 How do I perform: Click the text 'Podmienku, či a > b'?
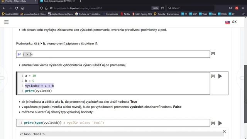point(31,44)
